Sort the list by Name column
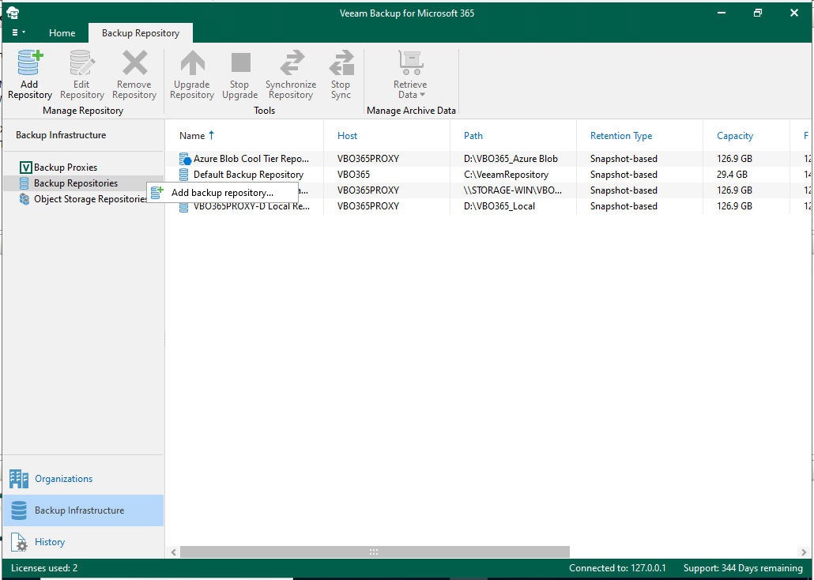 pyautogui.click(x=192, y=136)
